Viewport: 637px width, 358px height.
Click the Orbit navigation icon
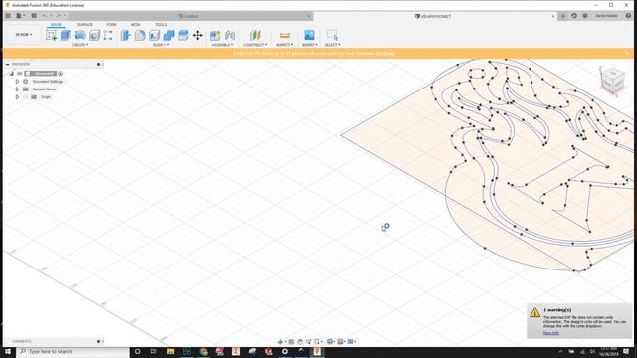tap(280, 342)
